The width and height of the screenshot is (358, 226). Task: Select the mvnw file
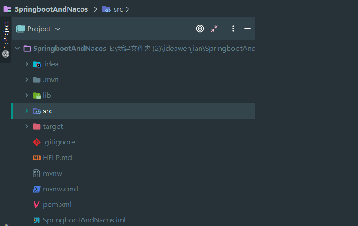52,173
